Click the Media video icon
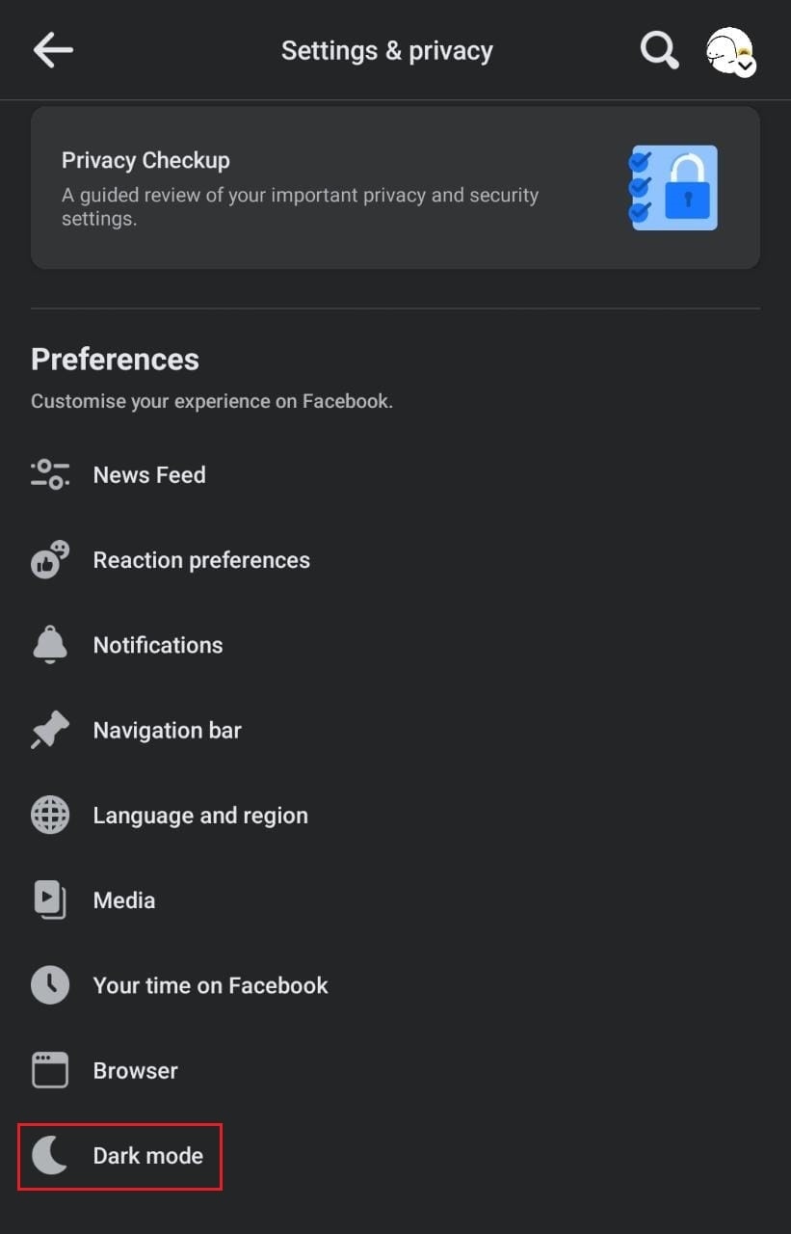The height and width of the screenshot is (1234, 791). pyautogui.click(x=49, y=899)
